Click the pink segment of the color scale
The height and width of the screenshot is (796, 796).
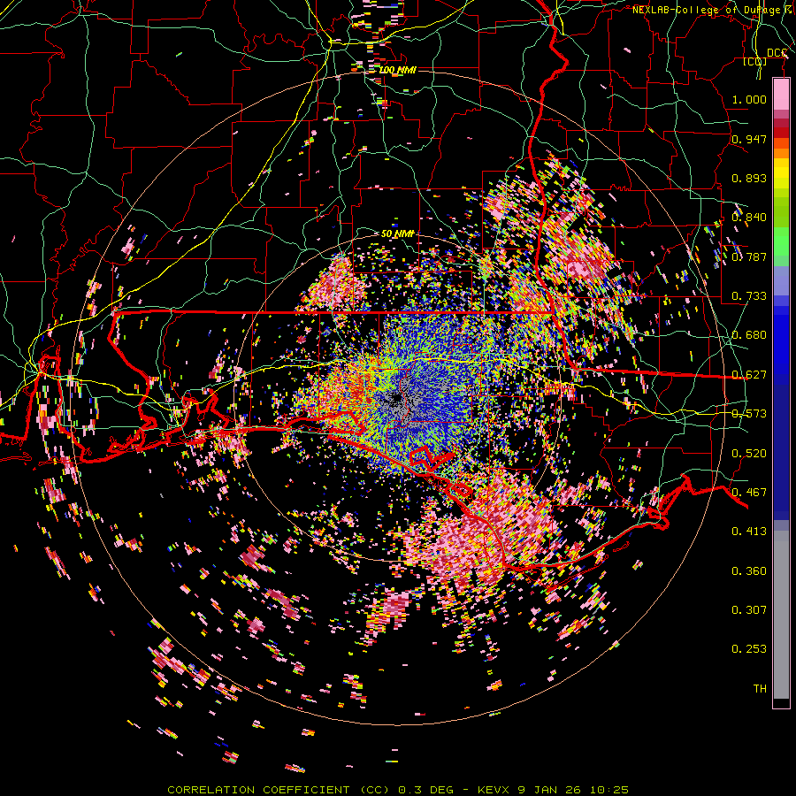coord(781,94)
